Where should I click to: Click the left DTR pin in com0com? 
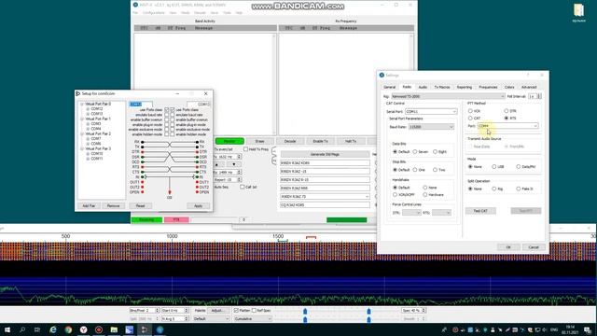[x=143, y=152]
